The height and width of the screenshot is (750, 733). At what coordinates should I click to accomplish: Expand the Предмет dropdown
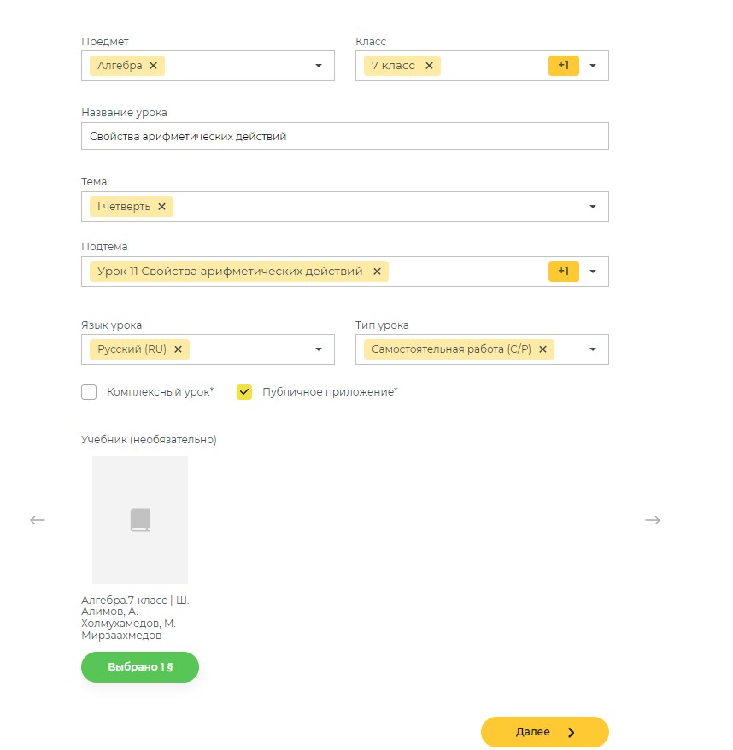[319, 66]
